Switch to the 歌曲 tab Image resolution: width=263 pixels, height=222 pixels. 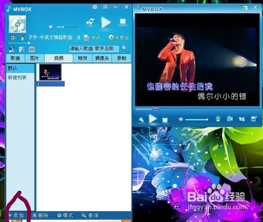[15, 58]
